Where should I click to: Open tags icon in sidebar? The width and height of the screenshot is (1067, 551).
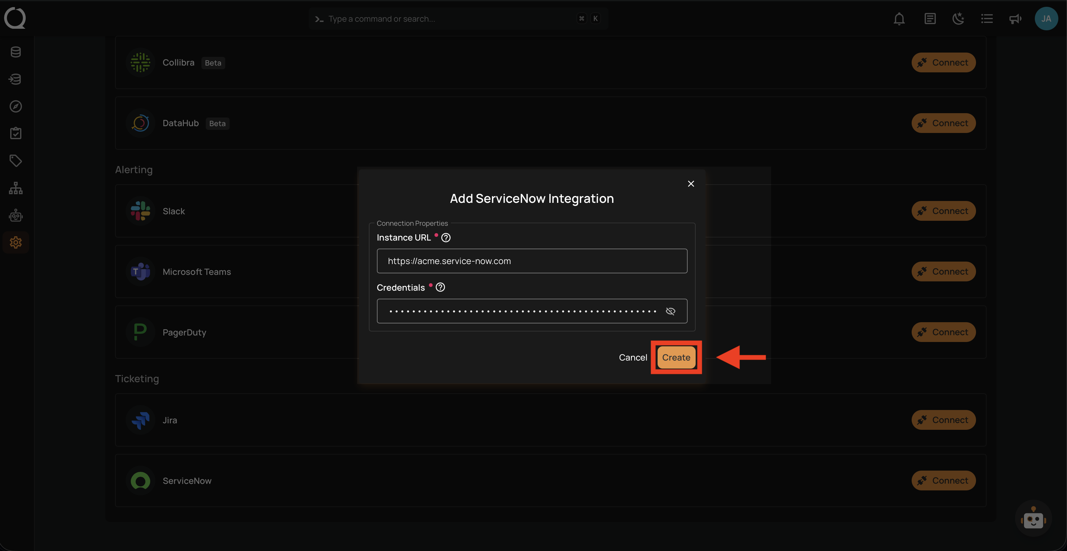pos(16,160)
